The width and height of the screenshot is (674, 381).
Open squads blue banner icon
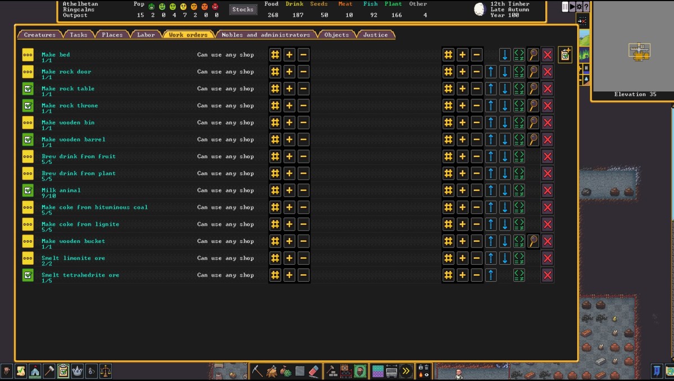(657, 371)
